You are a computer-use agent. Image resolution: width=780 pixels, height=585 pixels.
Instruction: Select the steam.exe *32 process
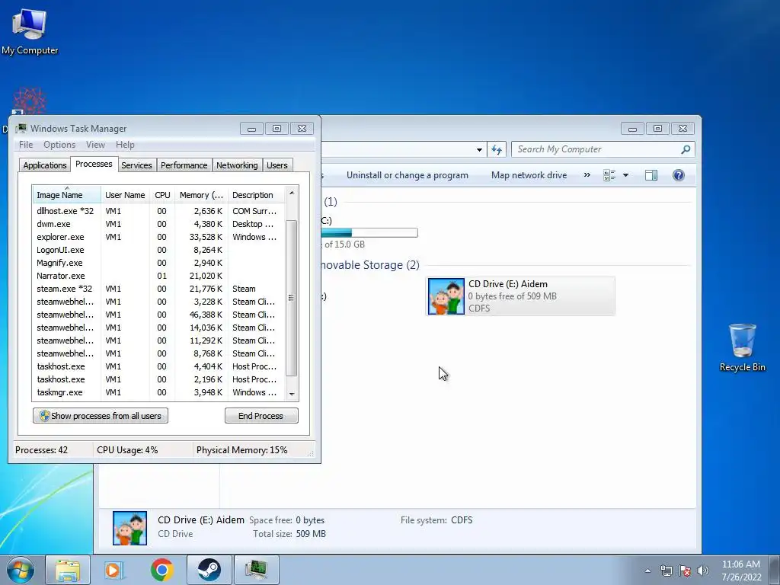159,289
